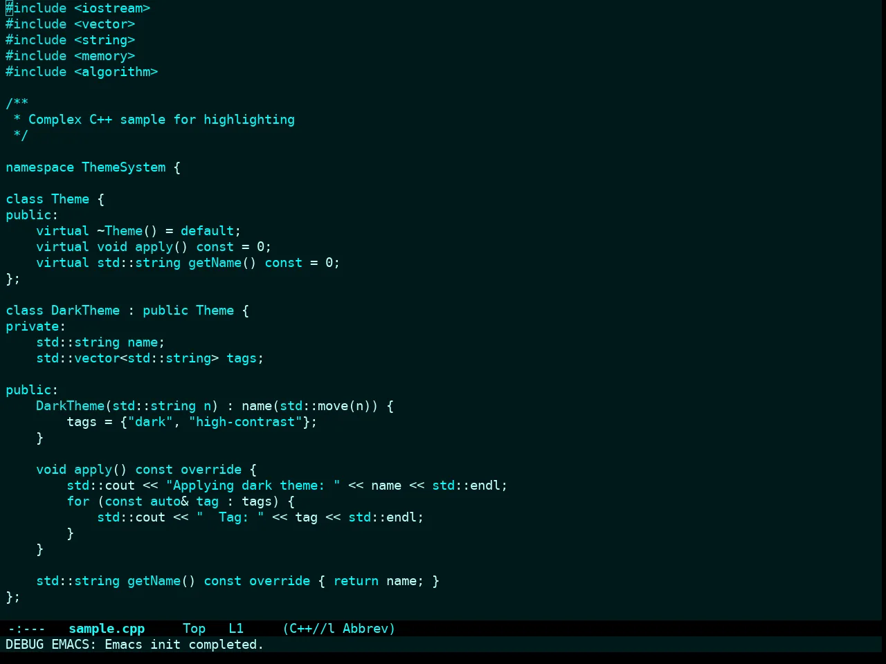Click 'auto&' in the for loop
The image size is (886, 664).
(x=169, y=501)
